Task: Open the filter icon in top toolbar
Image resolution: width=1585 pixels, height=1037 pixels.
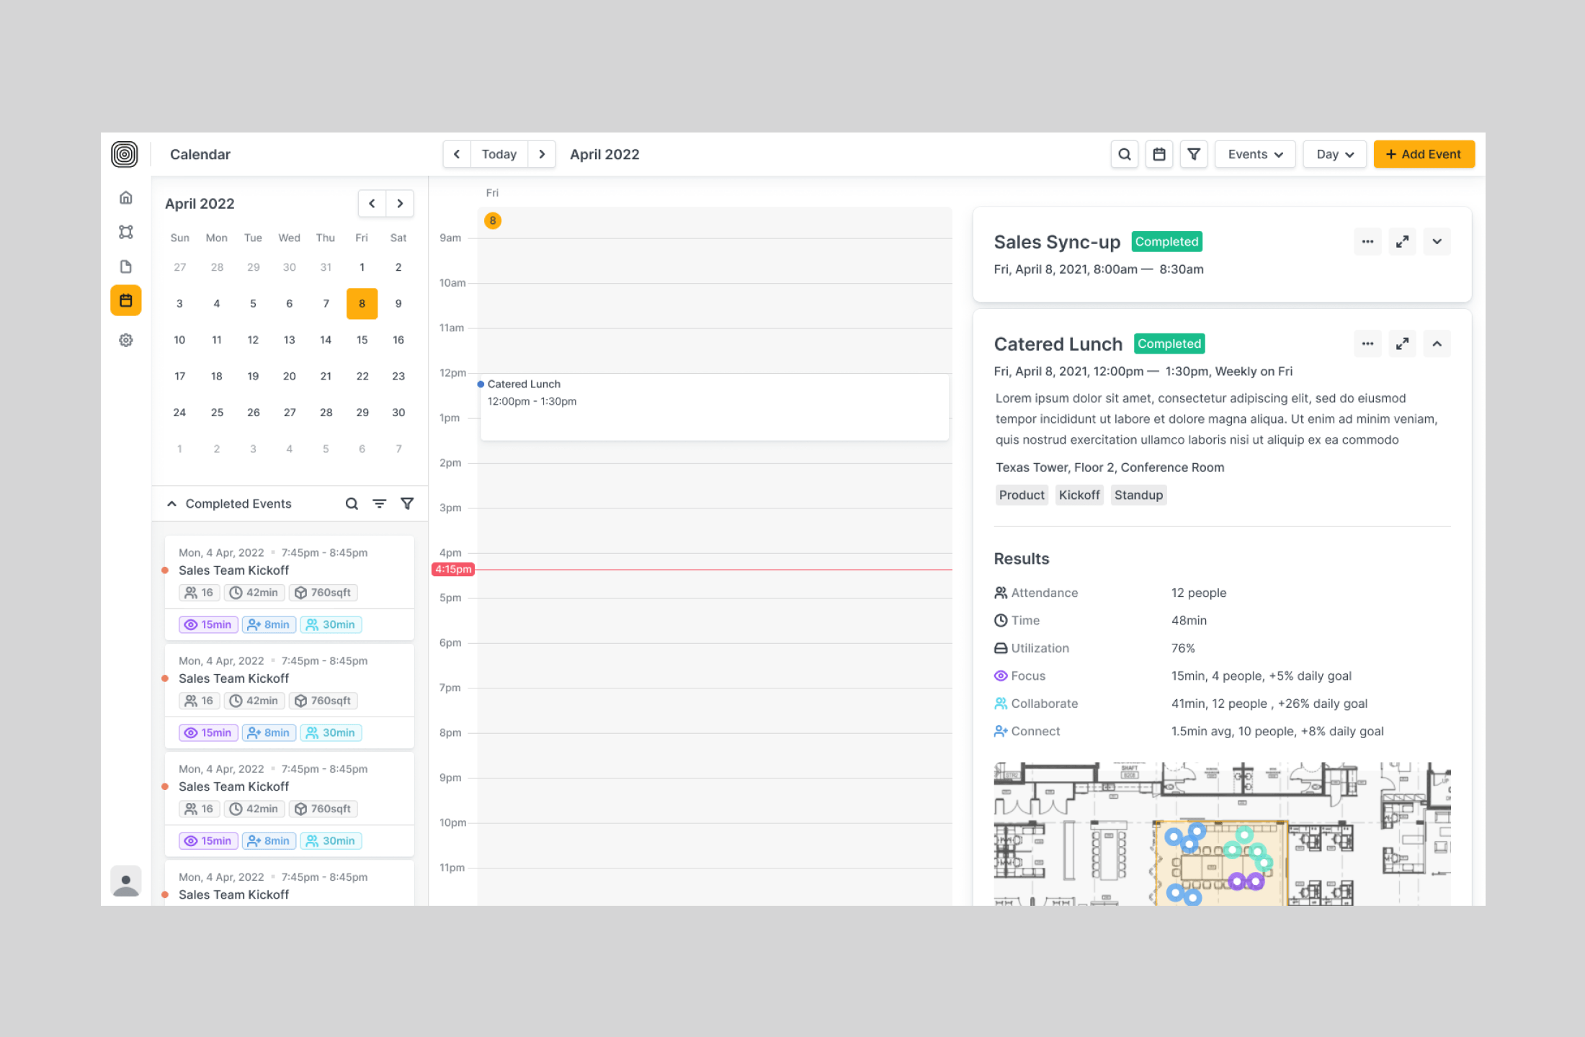Action: coord(1193,154)
